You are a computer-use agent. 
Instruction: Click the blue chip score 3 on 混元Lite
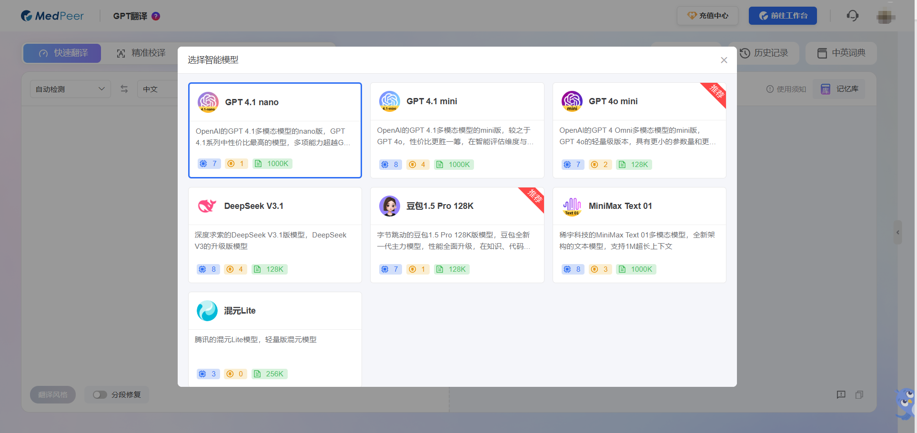click(208, 374)
